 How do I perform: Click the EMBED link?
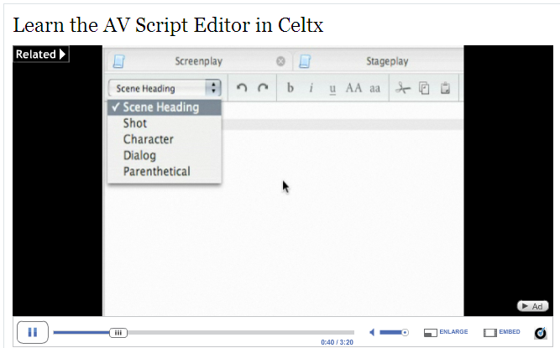click(510, 331)
